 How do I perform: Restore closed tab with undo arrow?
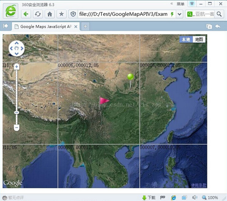pyautogui.click(x=218, y=26)
